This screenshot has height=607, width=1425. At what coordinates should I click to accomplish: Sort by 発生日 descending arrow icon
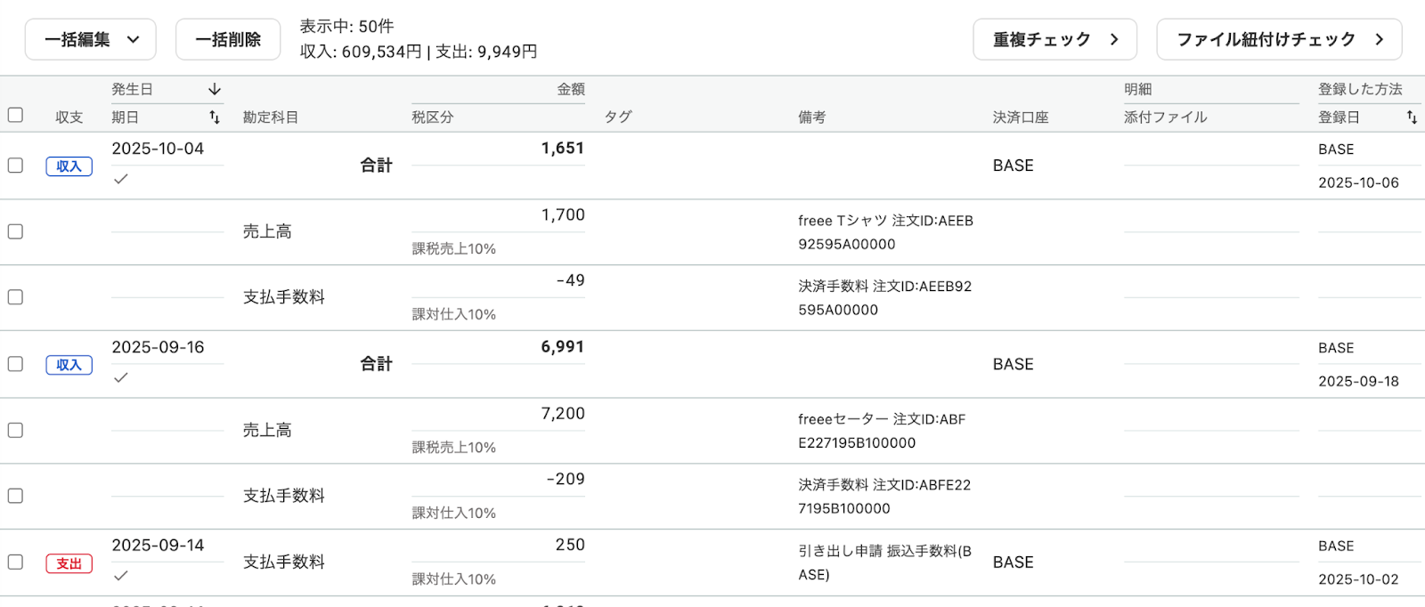(215, 90)
